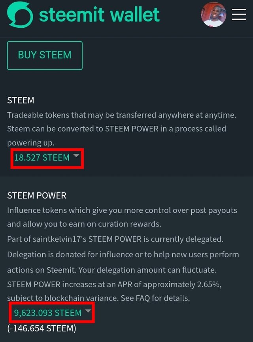253x342 pixels.
Task: Click the arrow beside 9,623.093 STEEM
Action: 88,312
